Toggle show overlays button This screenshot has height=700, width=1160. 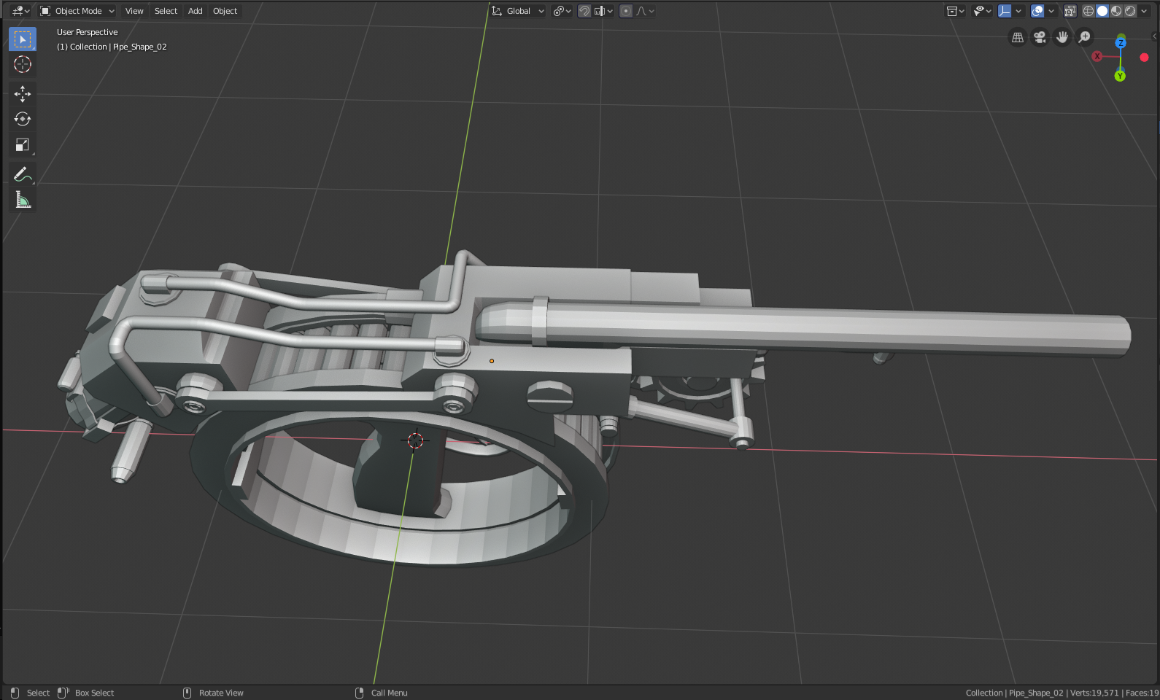1037,11
